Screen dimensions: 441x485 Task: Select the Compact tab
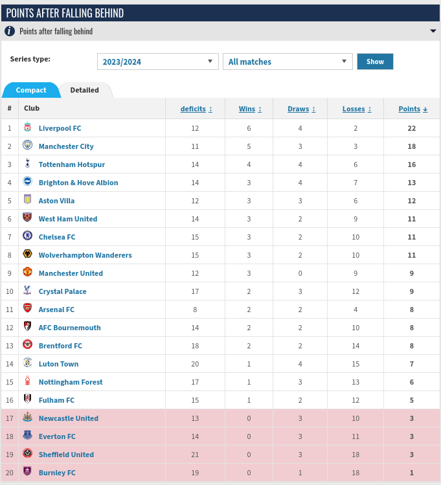(31, 90)
